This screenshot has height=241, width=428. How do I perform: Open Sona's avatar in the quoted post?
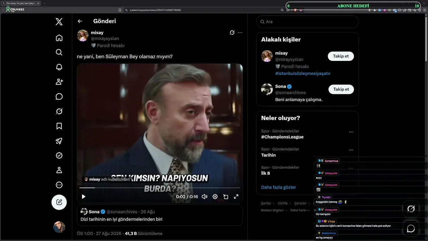(84, 212)
